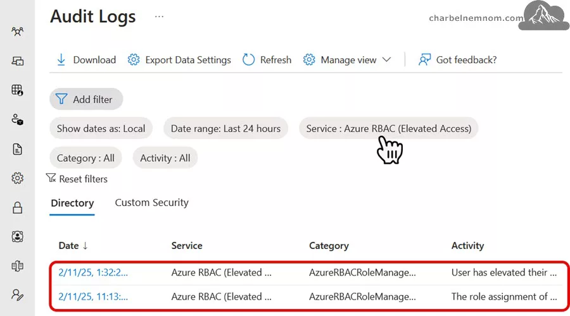Open the Category : All filter
Screen dimensions: 570x316
pos(85,158)
